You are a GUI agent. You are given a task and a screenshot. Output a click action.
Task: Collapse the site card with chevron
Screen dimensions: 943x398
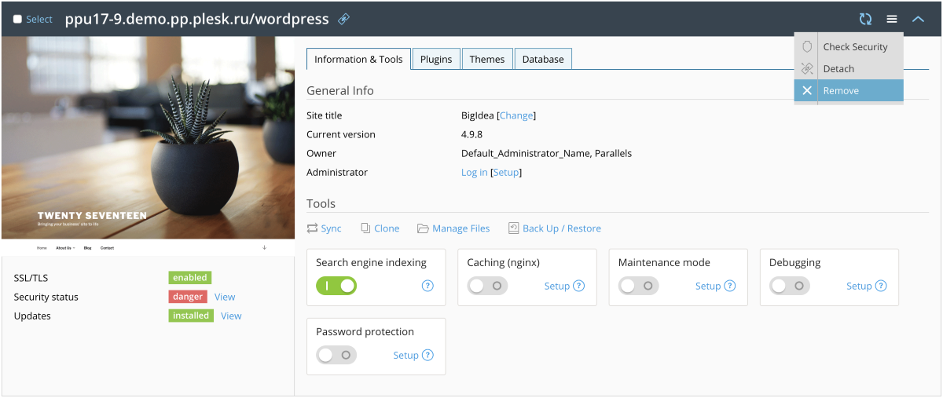(x=918, y=20)
